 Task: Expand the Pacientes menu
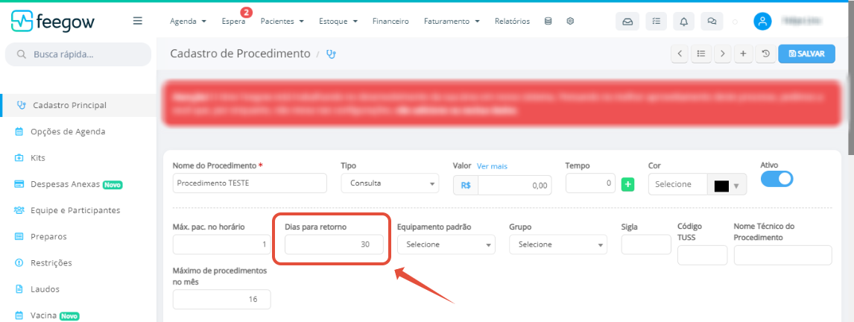tap(282, 22)
